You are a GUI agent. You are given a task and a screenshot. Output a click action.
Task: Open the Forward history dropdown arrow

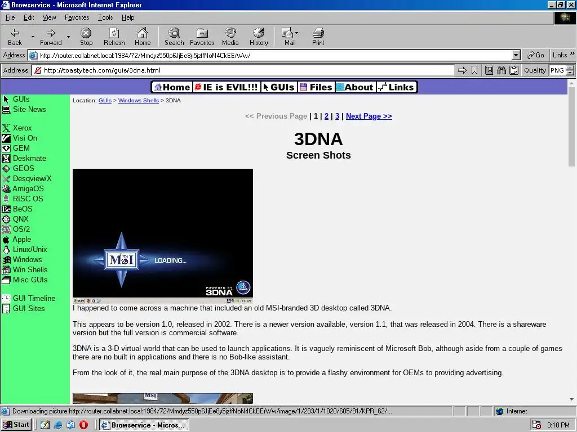tap(68, 37)
